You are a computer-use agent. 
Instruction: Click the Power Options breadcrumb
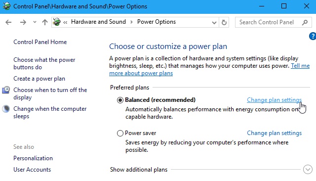157,22
